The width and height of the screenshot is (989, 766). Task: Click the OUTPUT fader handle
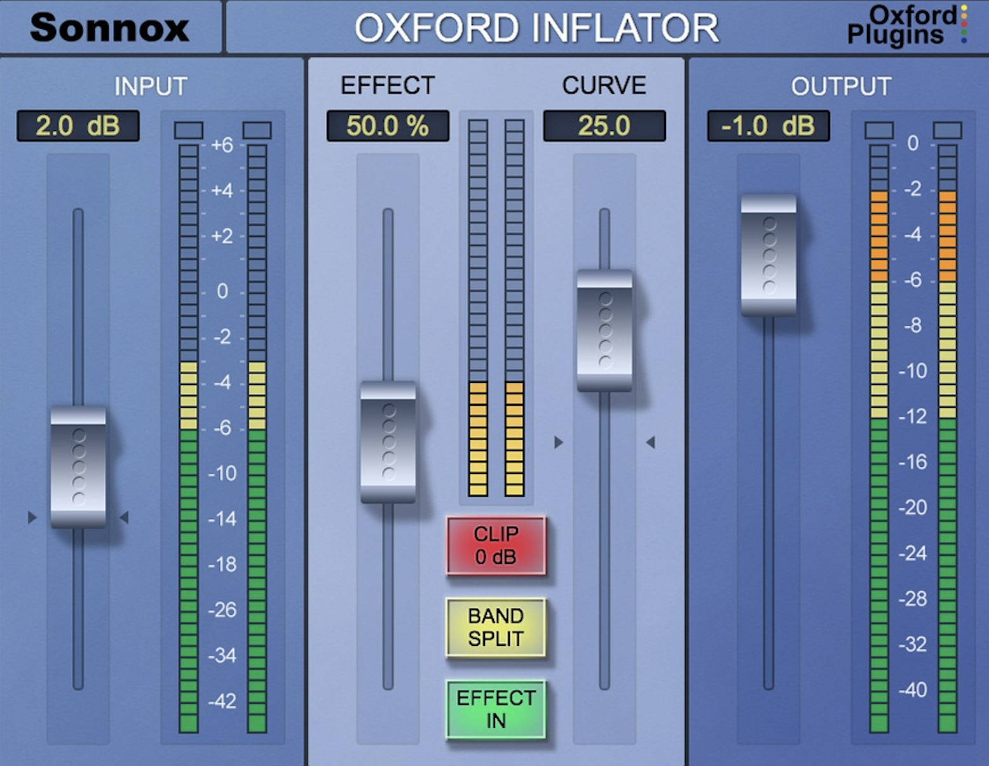[768, 255]
